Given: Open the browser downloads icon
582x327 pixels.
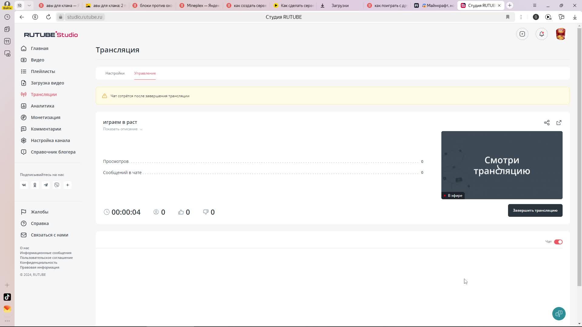Looking at the screenshot, I should tap(575, 17).
